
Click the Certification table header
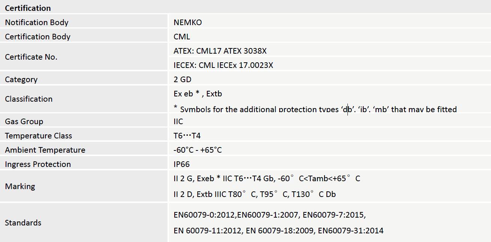tap(28, 8)
